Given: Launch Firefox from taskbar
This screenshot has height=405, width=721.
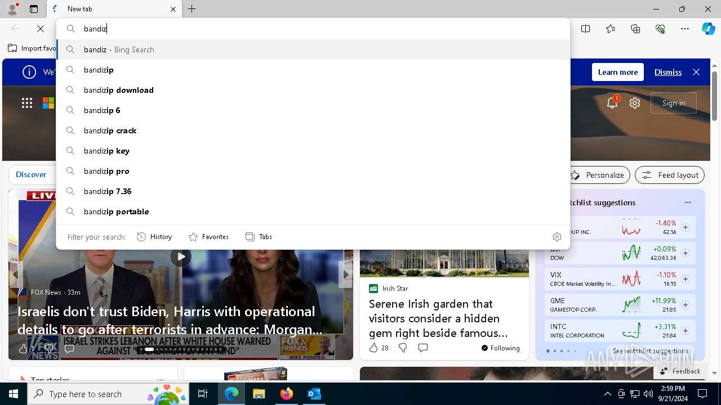Looking at the screenshot, I should [x=286, y=394].
